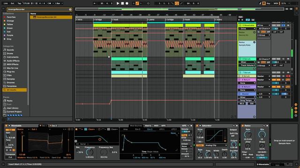This screenshot has width=300, height=168.
Task: Click the MIDI map mode button
Action: (276, 3)
